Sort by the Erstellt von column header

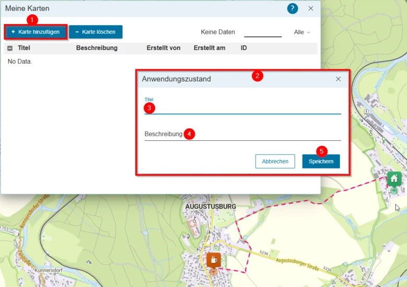163,48
